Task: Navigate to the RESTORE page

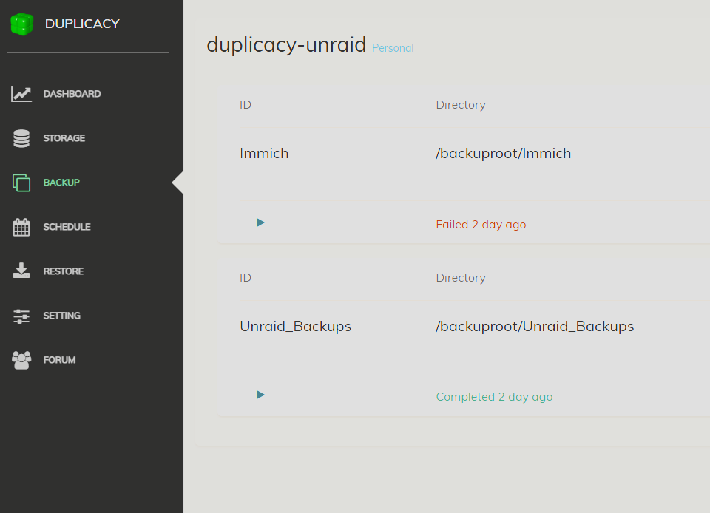Action: [64, 271]
